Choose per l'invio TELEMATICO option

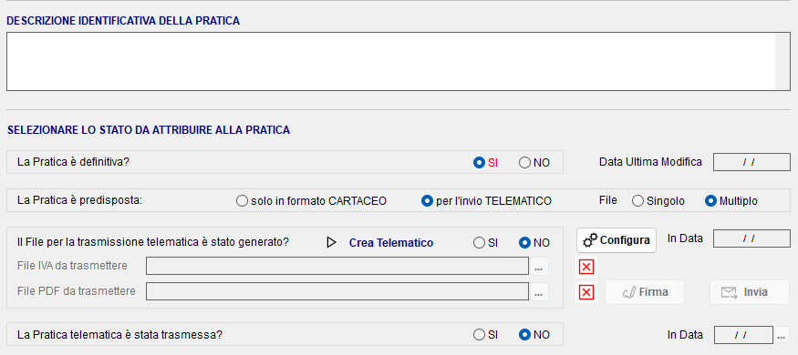click(x=486, y=201)
